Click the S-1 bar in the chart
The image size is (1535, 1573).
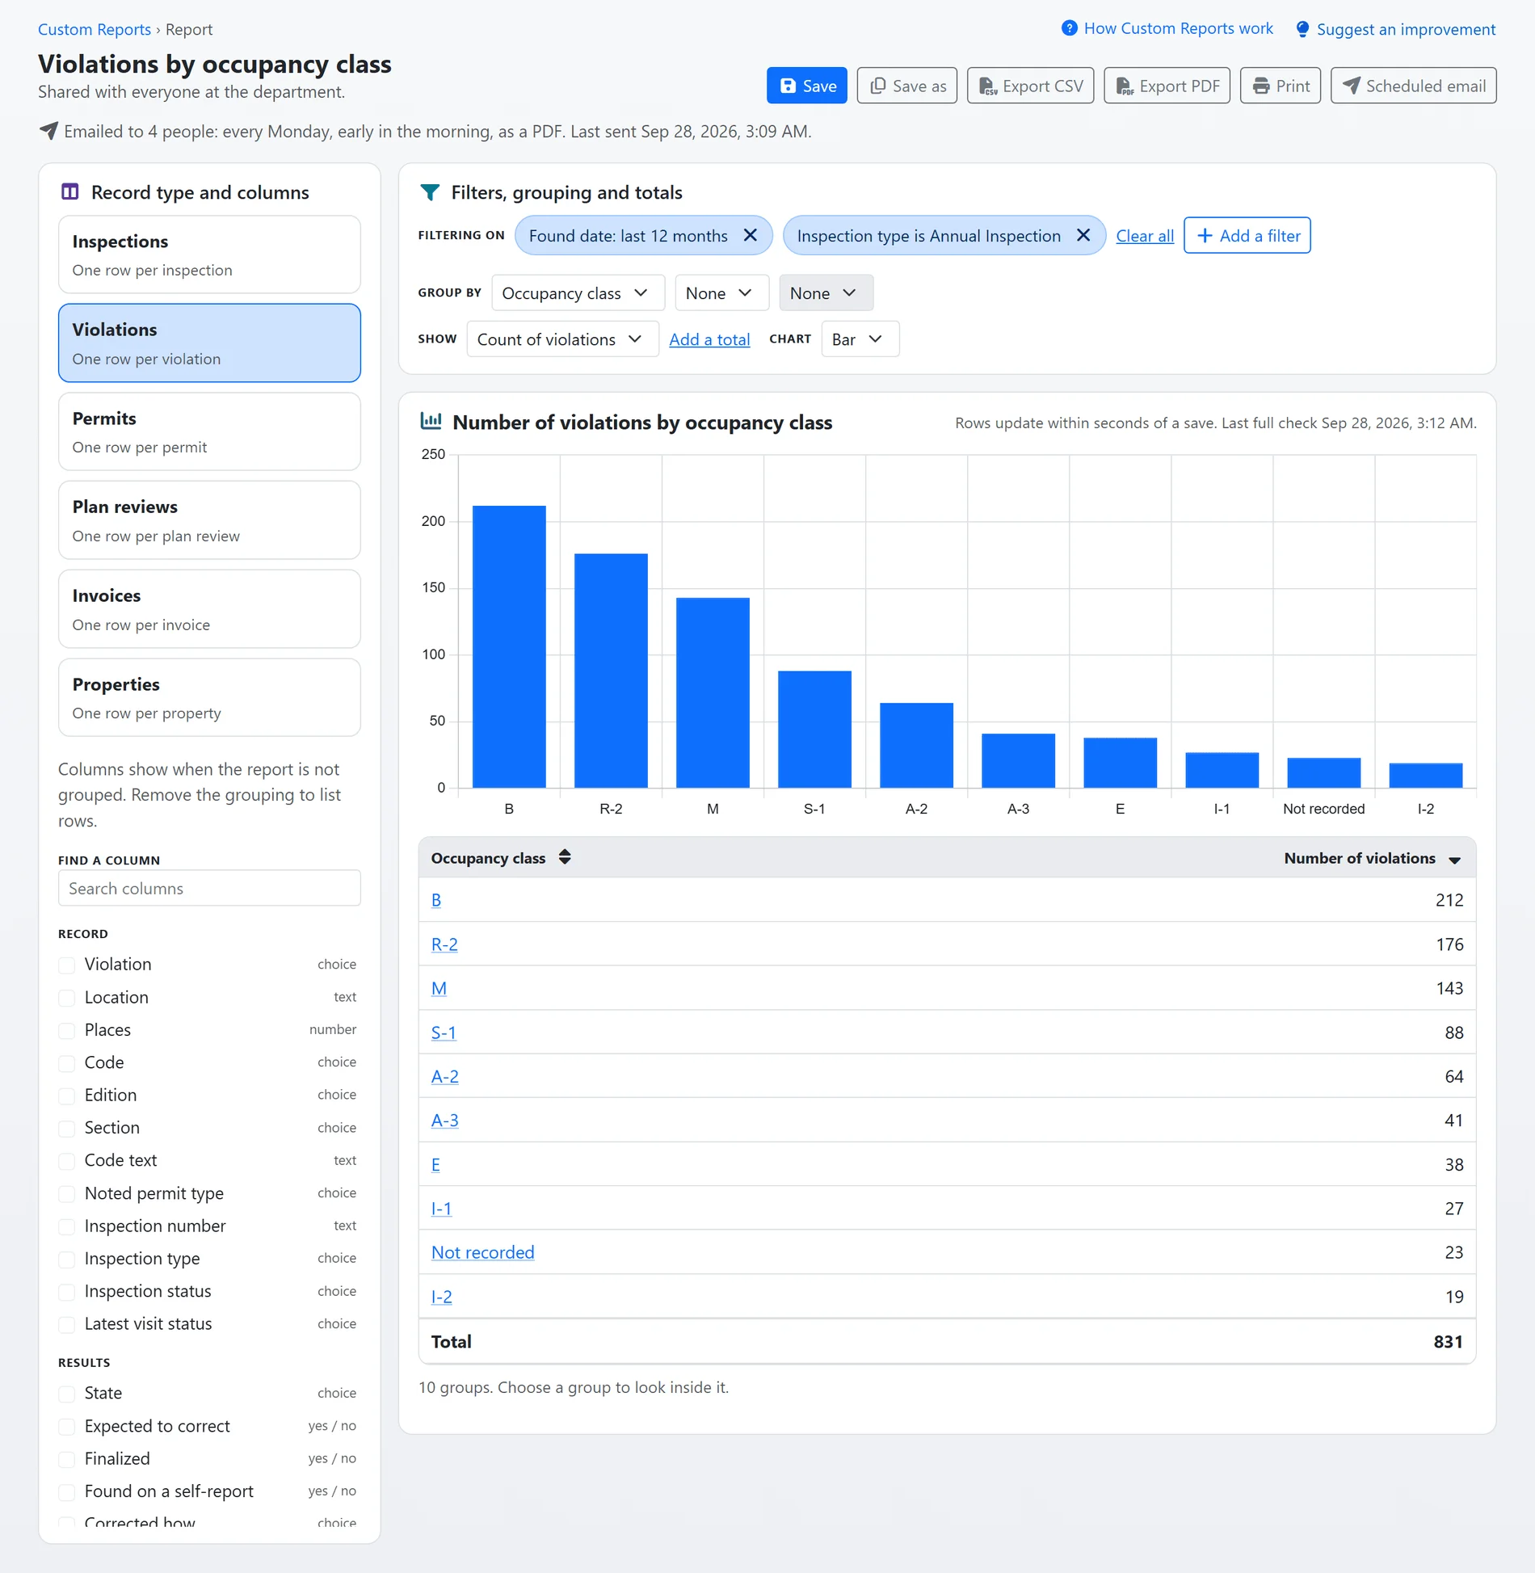point(814,729)
